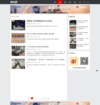This screenshot has width=100, height=105.
Task: Open the 关于 navigation menu item
Action: tap(80, 2)
